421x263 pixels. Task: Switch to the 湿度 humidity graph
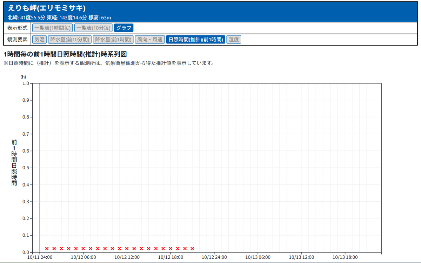coord(234,40)
